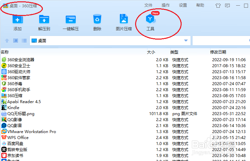
Task: Select the 360安全浏览器 file name
Action: [21, 60]
